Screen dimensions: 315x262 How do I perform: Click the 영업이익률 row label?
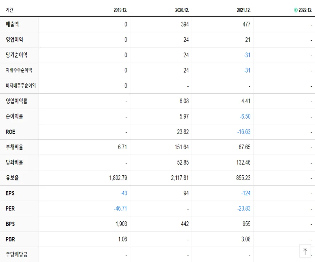pos(16,101)
